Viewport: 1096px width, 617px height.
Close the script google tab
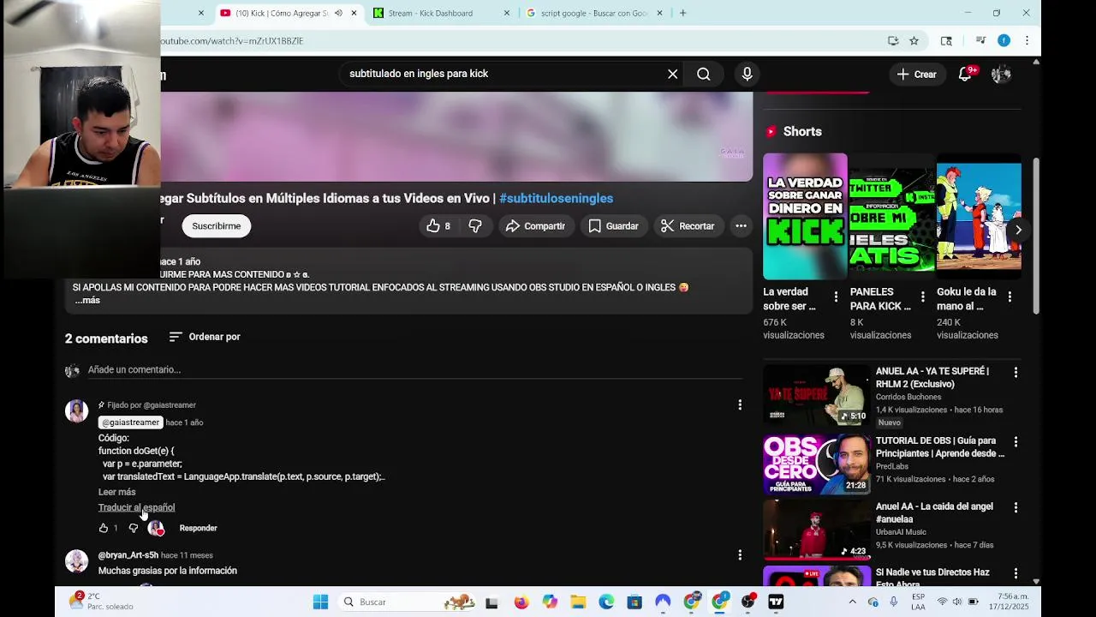660,13
